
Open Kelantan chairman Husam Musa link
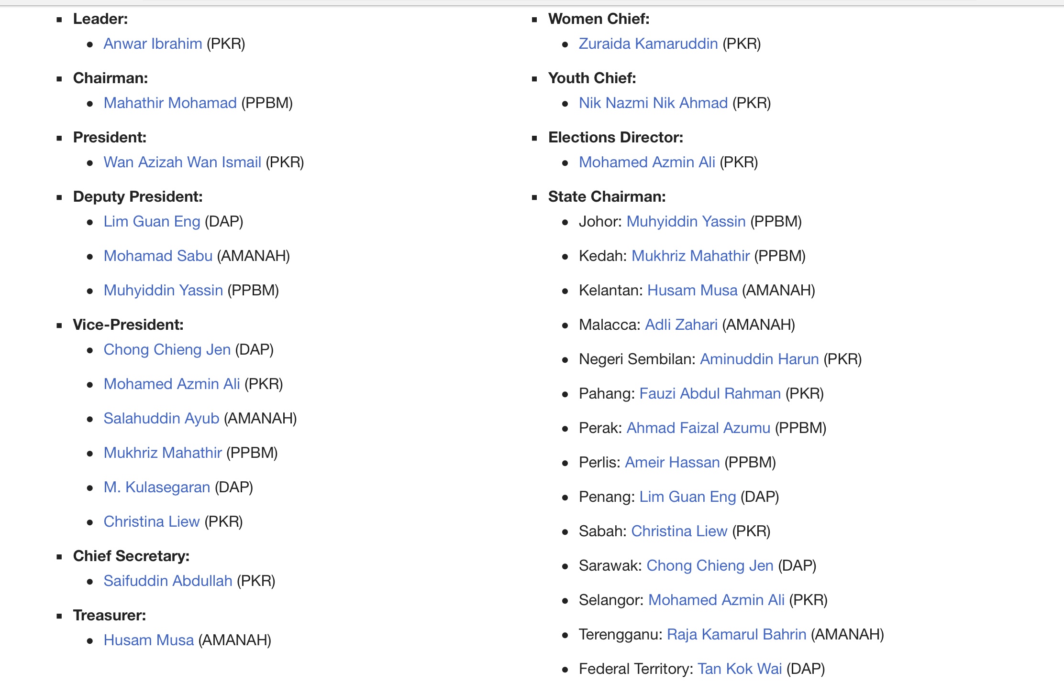(x=692, y=290)
